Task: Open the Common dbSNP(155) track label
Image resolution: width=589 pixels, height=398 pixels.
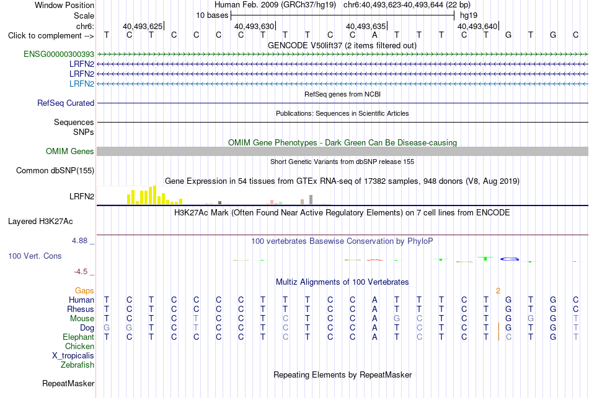Action: (x=55, y=171)
